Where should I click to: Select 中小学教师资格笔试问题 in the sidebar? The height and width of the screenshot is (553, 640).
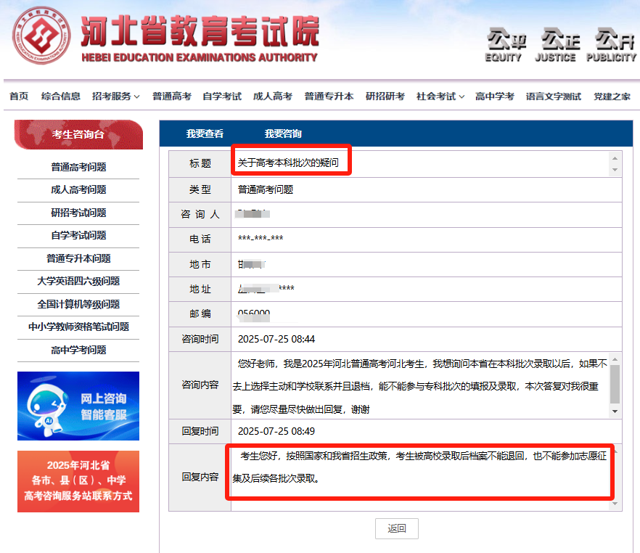pyautogui.click(x=78, y=327)
